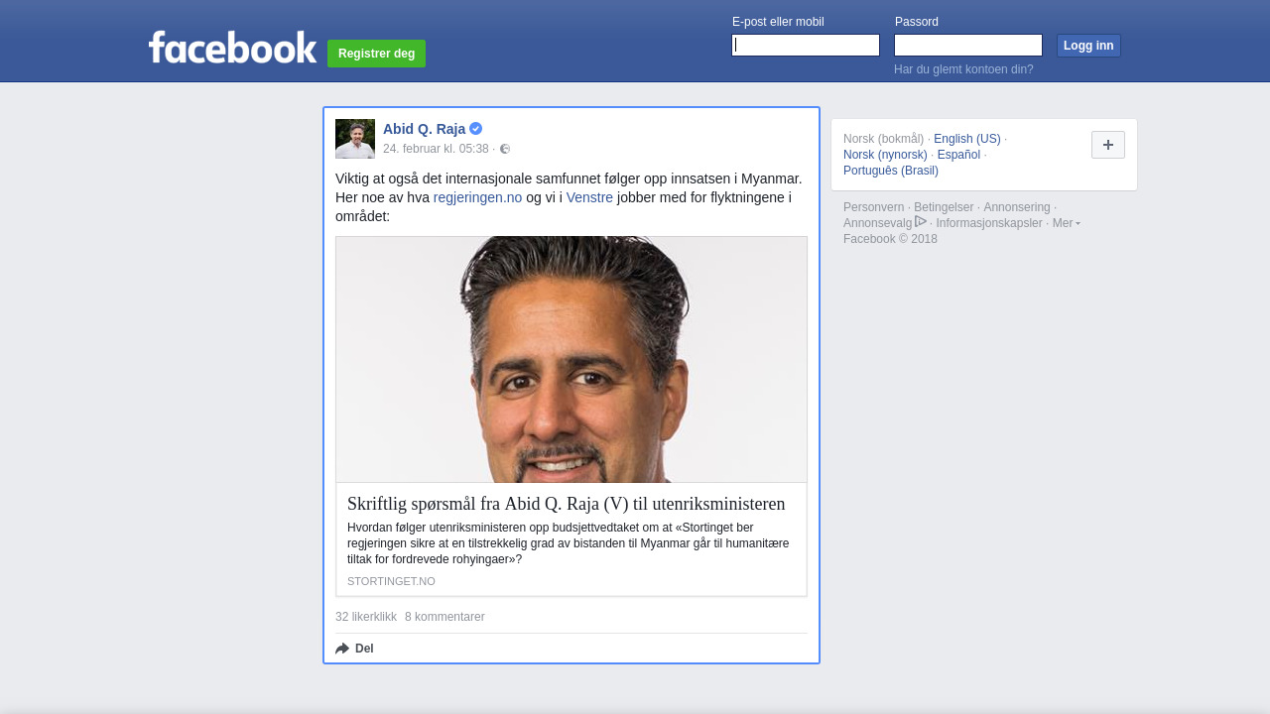Open Har du glemt kontoen din link
The width and height of the screenshot is (1270, 714).
click(963, 69)
